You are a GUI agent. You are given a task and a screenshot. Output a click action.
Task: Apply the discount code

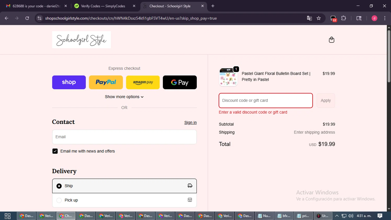326,101
